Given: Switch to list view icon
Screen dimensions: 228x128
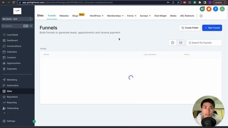Looking at the screenshot, I should tap(181, 43).
